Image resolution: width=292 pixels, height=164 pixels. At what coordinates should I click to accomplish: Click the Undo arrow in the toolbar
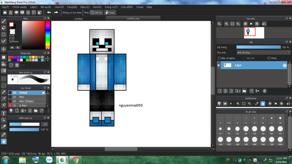click(49, 13)
